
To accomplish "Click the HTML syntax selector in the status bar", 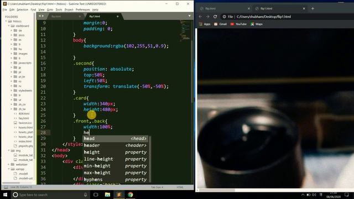I will [180, 187].
